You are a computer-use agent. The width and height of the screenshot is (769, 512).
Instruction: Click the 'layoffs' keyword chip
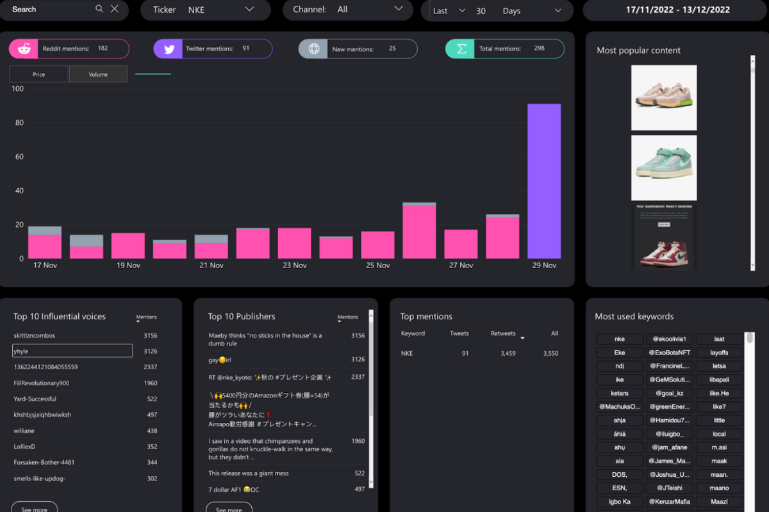tap(720, 353)
